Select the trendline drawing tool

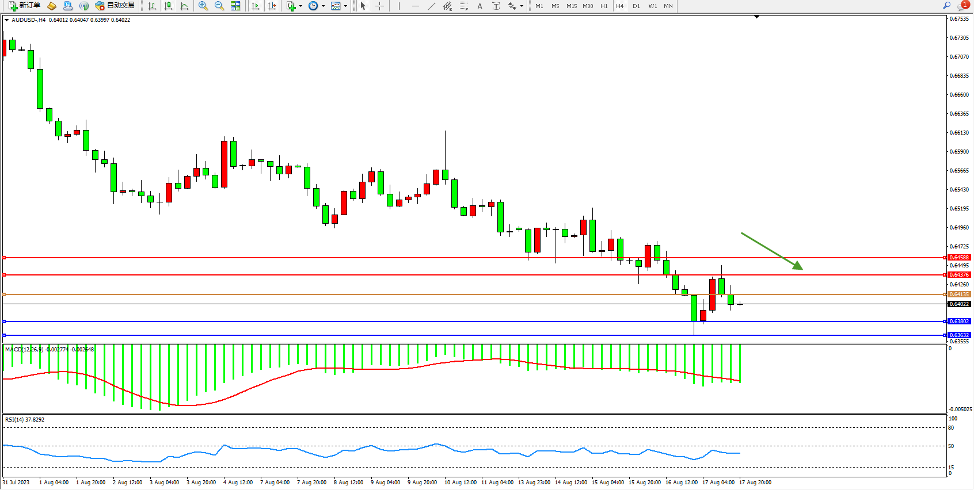432,6
